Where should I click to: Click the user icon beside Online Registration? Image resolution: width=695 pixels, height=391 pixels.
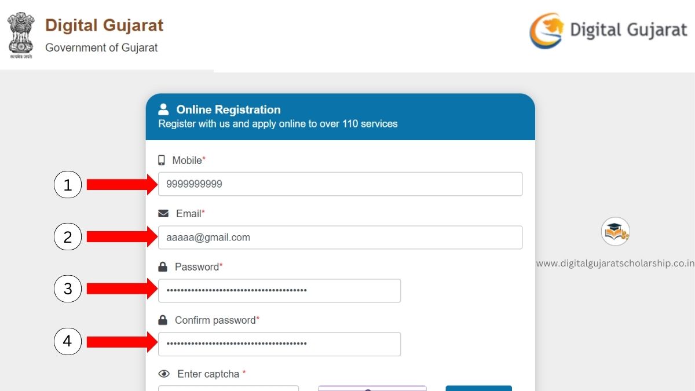point(163,109)
